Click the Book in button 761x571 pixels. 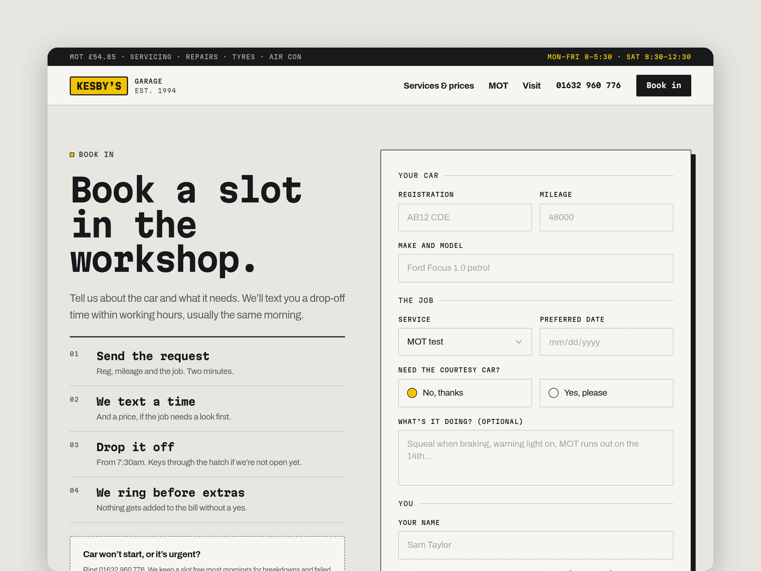pos(663,86)
